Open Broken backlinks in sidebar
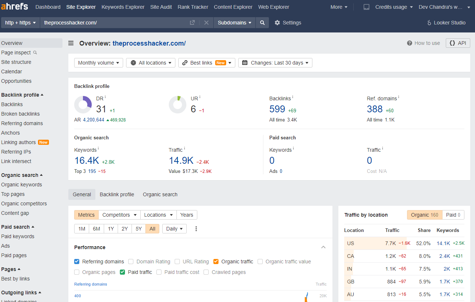 [x=20, y=114]
